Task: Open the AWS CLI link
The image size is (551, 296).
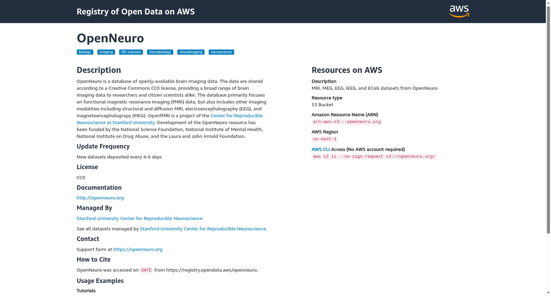Action: pos(321,150)
